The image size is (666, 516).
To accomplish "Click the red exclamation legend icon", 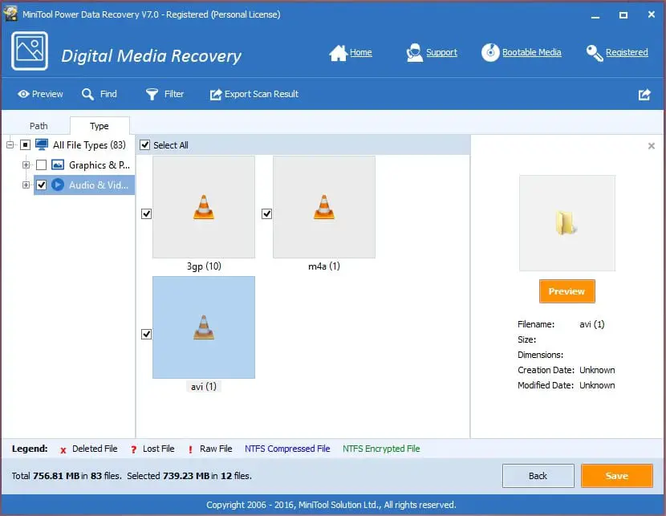I will click(190, 449).
